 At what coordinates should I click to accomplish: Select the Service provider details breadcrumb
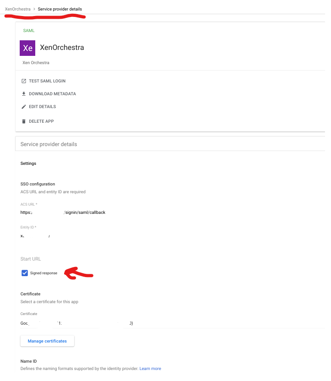60,9
